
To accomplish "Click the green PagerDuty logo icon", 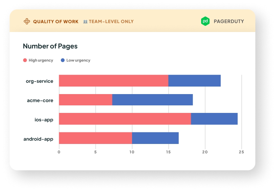I will (x=205, y=21).
